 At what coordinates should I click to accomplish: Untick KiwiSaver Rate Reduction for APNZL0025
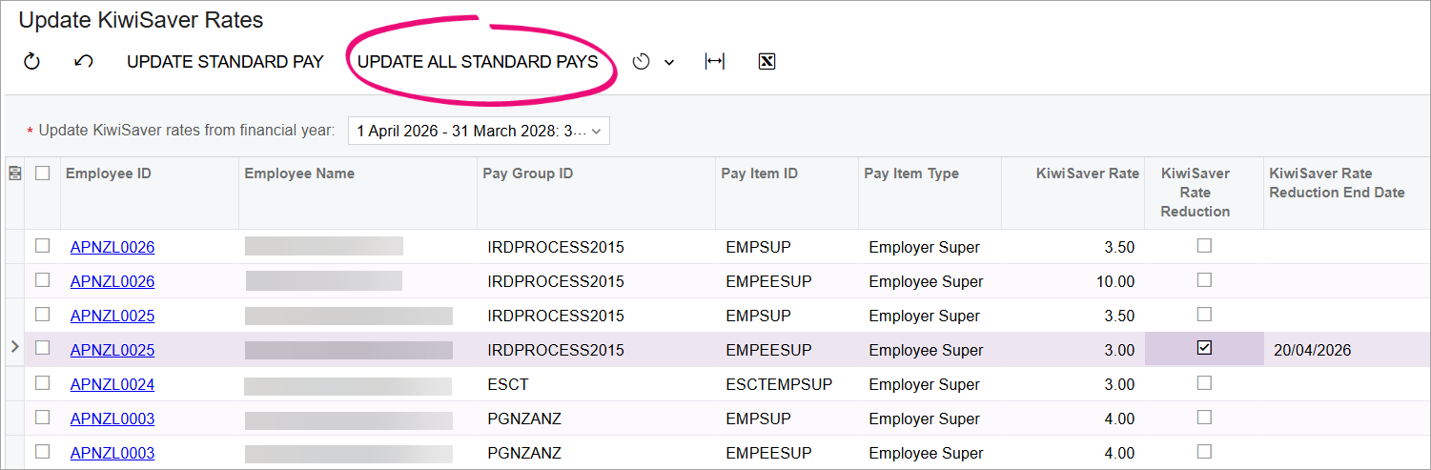tap(1204, 349)
